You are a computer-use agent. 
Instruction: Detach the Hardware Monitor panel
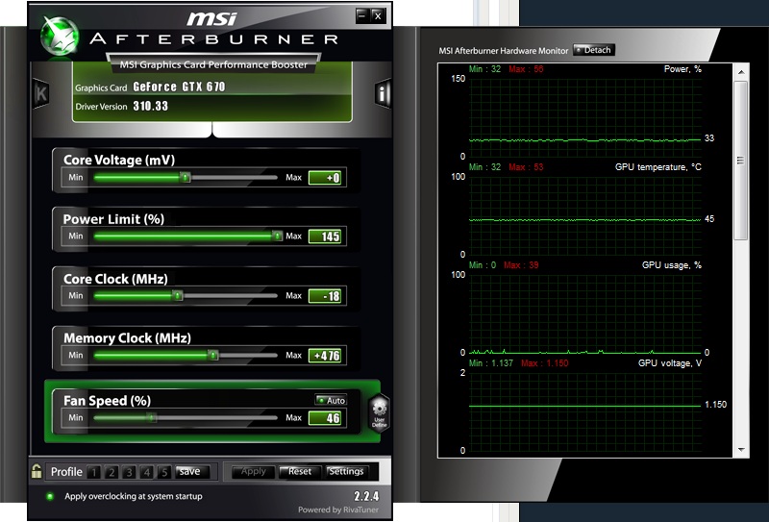coord(593,50)
